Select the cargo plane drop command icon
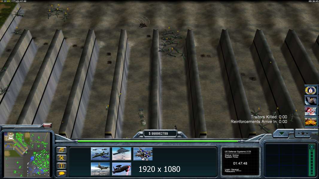The image size is (319, 179). click(x=100, y=169)
